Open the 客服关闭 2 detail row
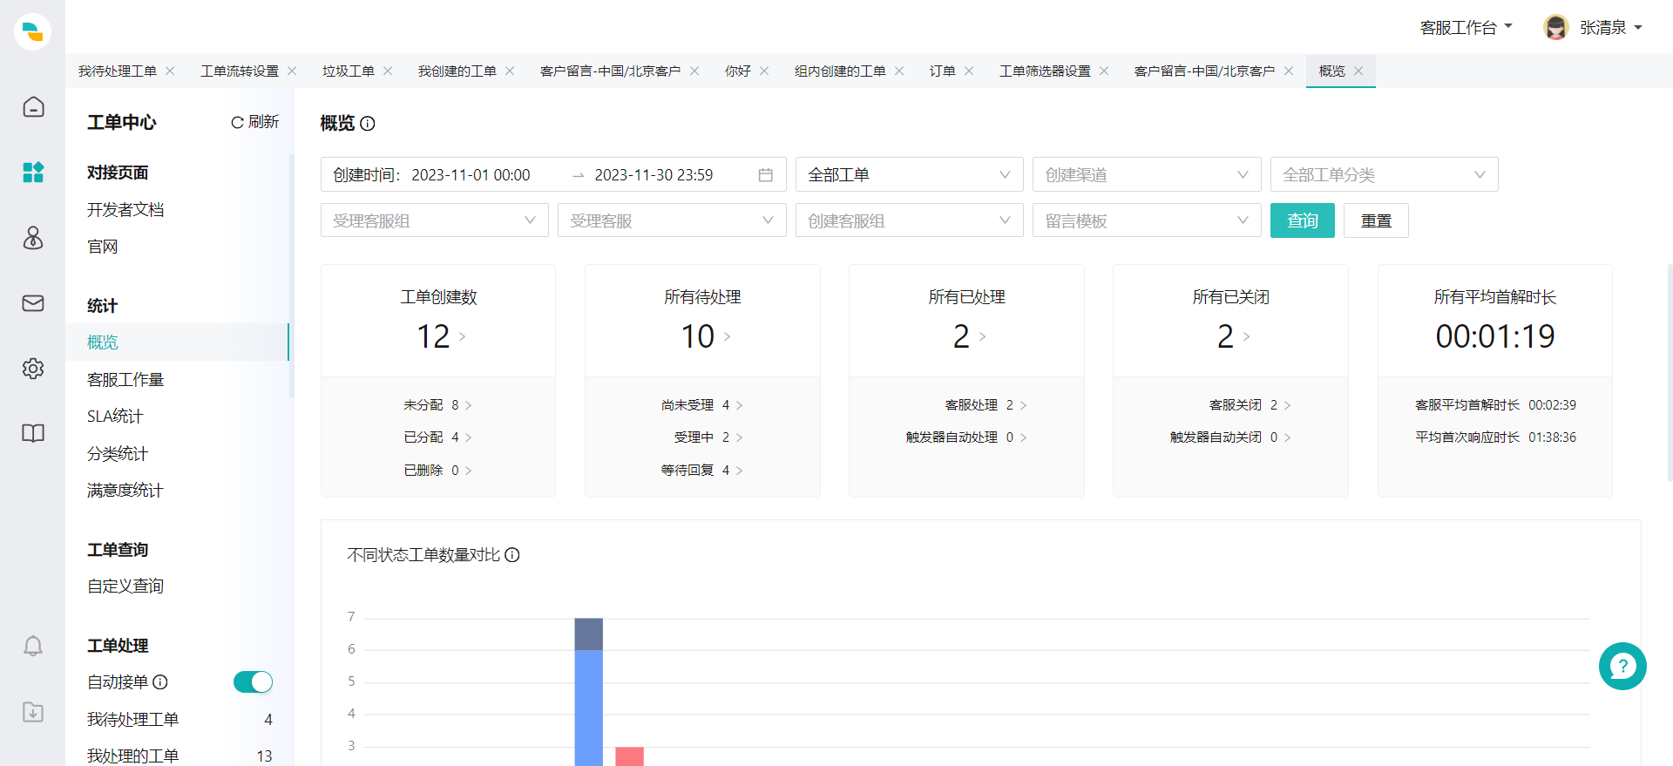 click(x=1250, y=405)
